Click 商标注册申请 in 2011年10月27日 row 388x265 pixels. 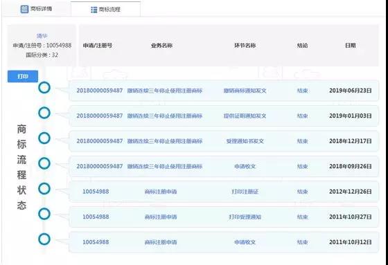(x=161, y=217)
